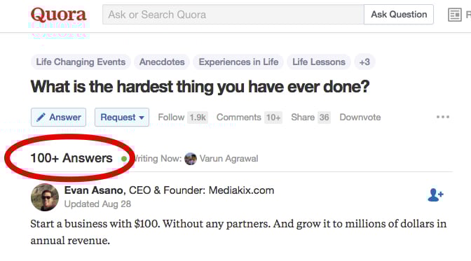Image resolution: width=471 pixels, height=261 pixels.
Task: Open the Life Lessons topic
Action: point(319,62)
